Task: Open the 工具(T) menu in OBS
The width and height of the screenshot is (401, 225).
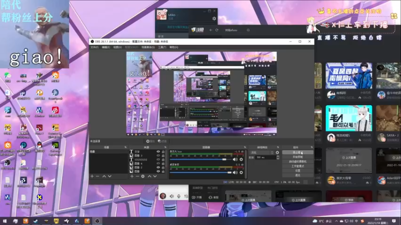Action: (x=162, y=47)
